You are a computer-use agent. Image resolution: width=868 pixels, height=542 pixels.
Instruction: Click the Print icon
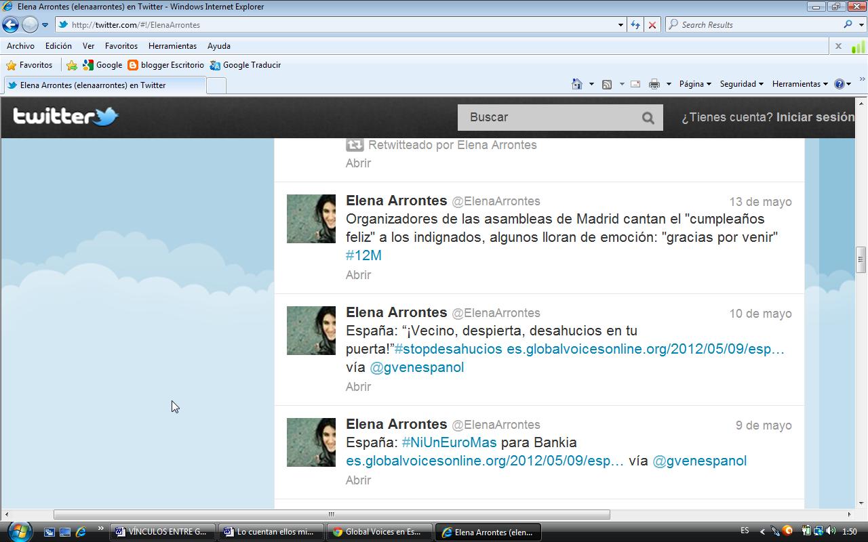click(x=654, y=84)
